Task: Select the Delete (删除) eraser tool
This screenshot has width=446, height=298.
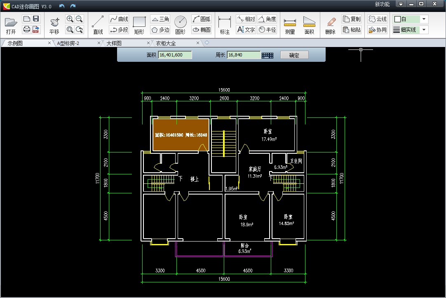Action: (x=330, y=25)
